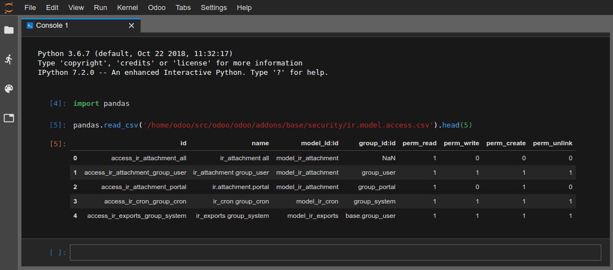Image resolution: width=613 pixels, height=270 pixels.
Task: Close the Console 1 tab
Action: pos(131,26)
